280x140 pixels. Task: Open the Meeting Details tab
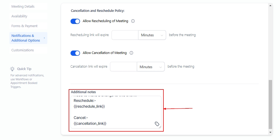(x=23, y=7)
